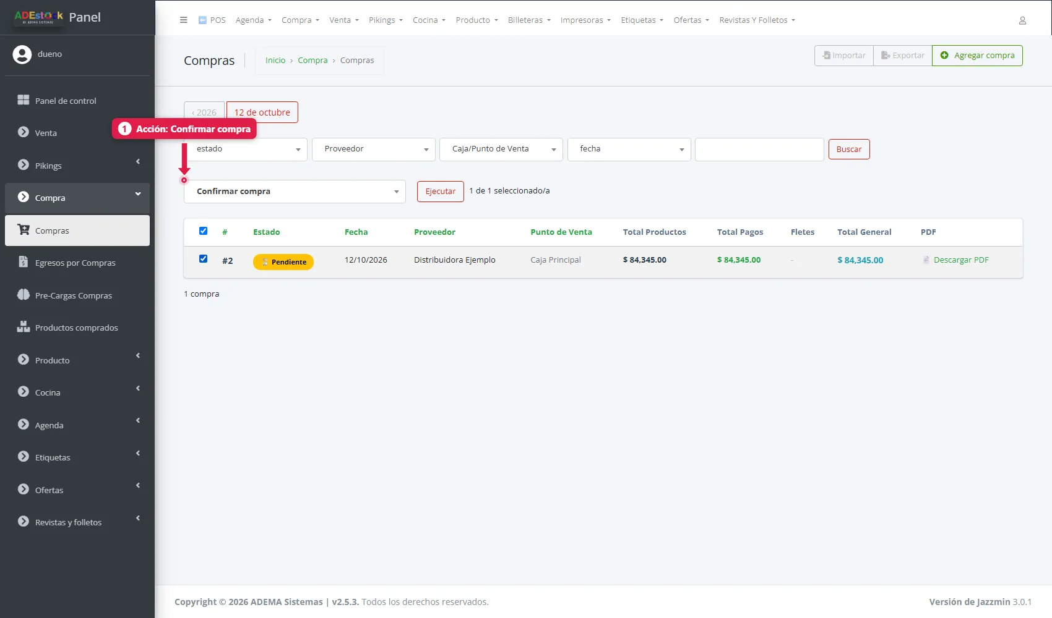Click the PDF file icon for purchase #2

coord(926,260)
